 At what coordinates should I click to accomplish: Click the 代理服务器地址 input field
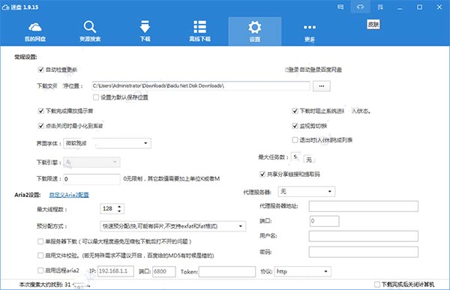point(363,206)
